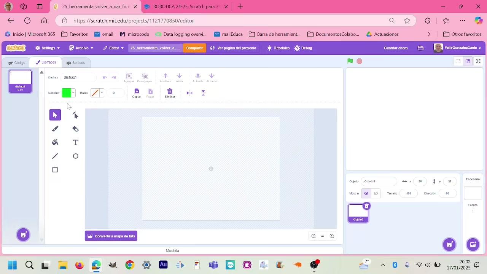The width and height of the screenshot is (487, 274).
Task: Select the Line tool
Action: click(55, 156)
